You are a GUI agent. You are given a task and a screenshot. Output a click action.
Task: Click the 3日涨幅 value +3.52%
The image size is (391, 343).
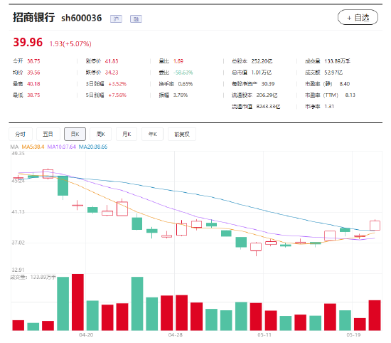click(x=117, y=84)
